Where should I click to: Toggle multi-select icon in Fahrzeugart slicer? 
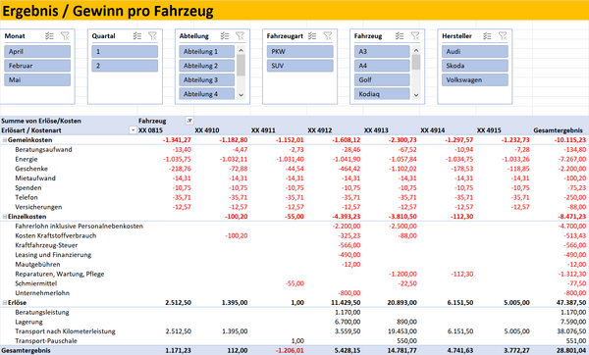tap(312, 36)
